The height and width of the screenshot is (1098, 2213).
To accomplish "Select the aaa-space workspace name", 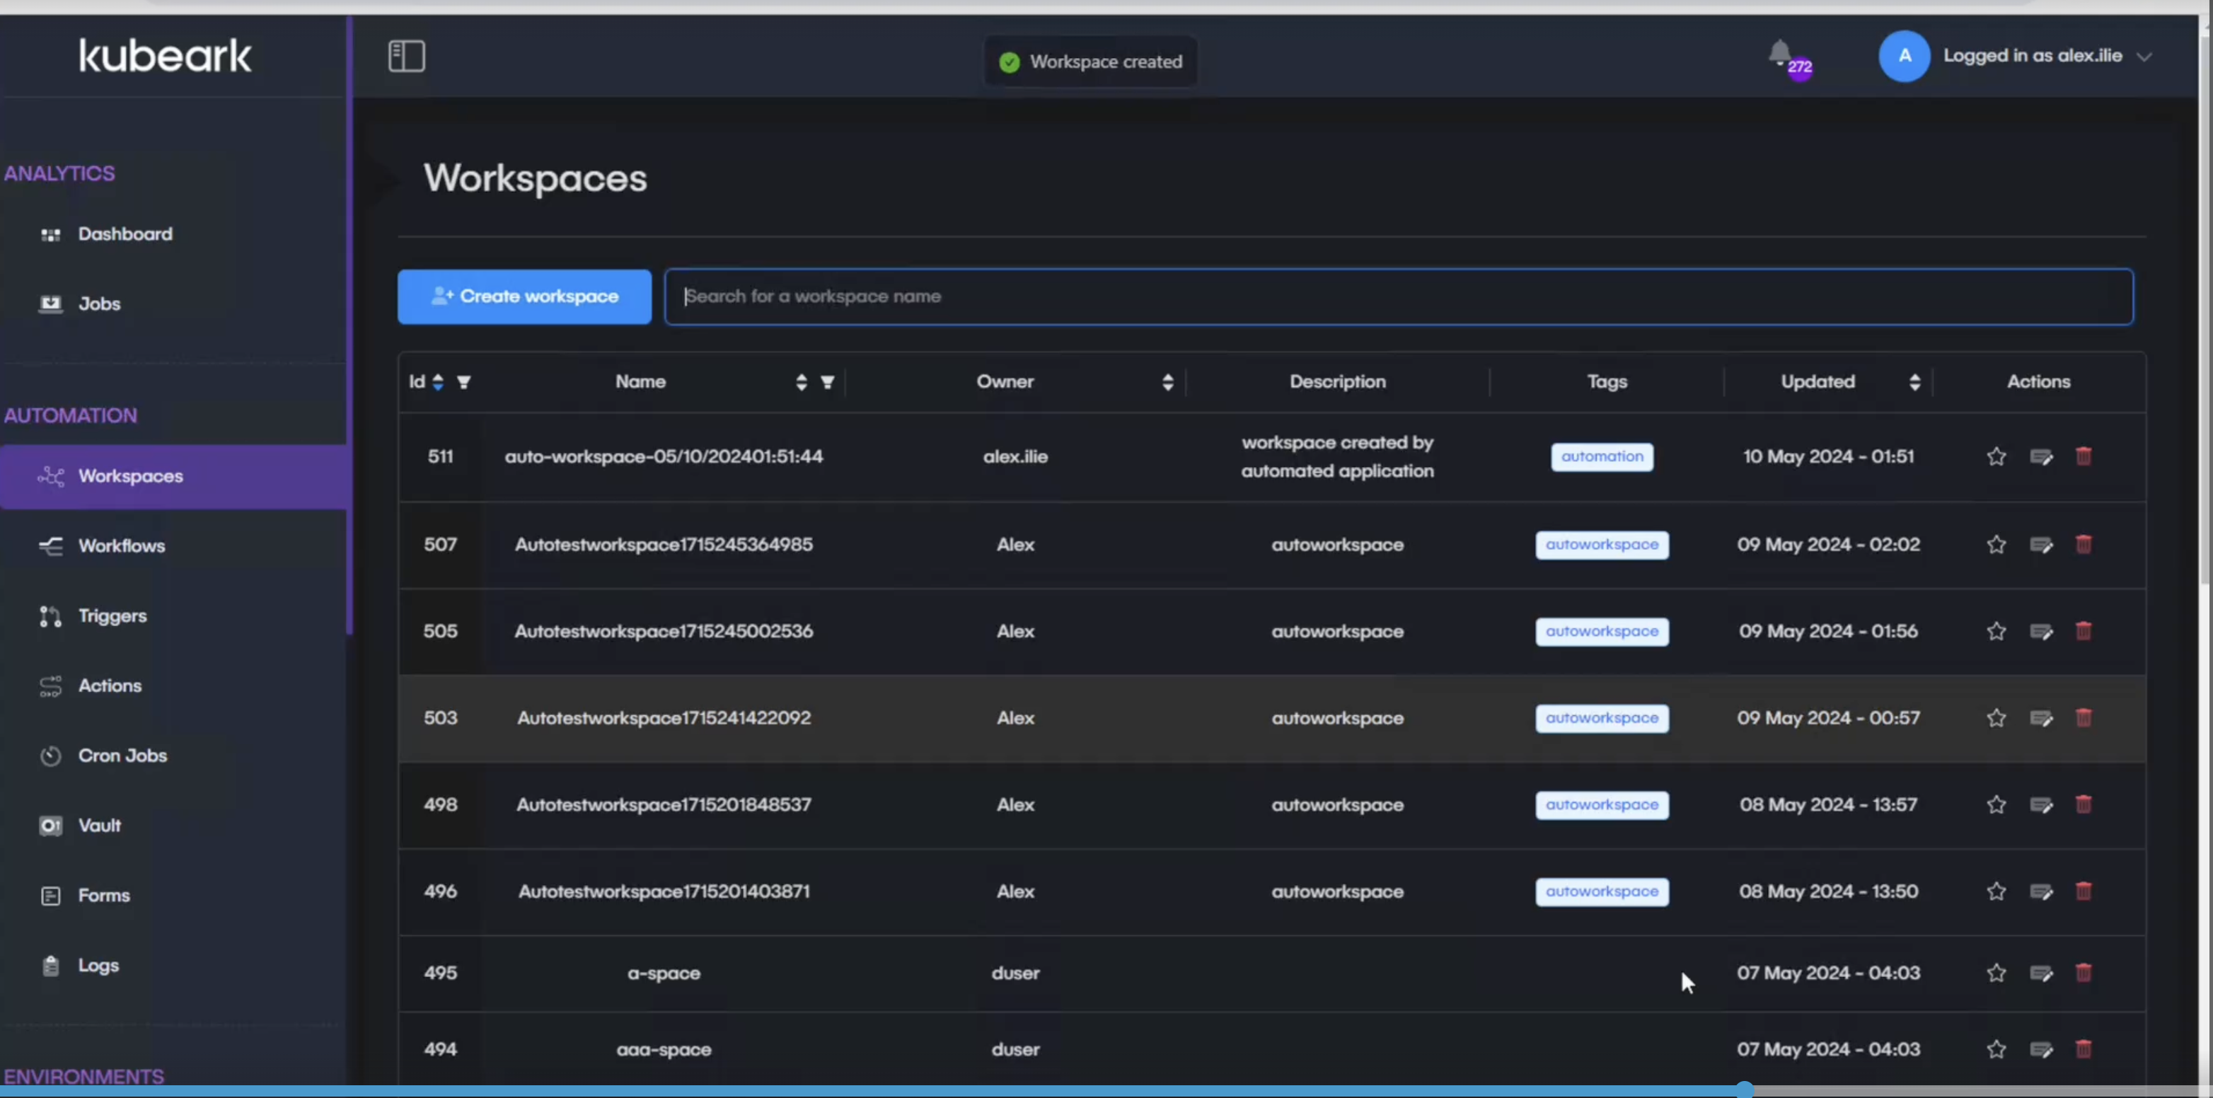I will pos(663,1050).
